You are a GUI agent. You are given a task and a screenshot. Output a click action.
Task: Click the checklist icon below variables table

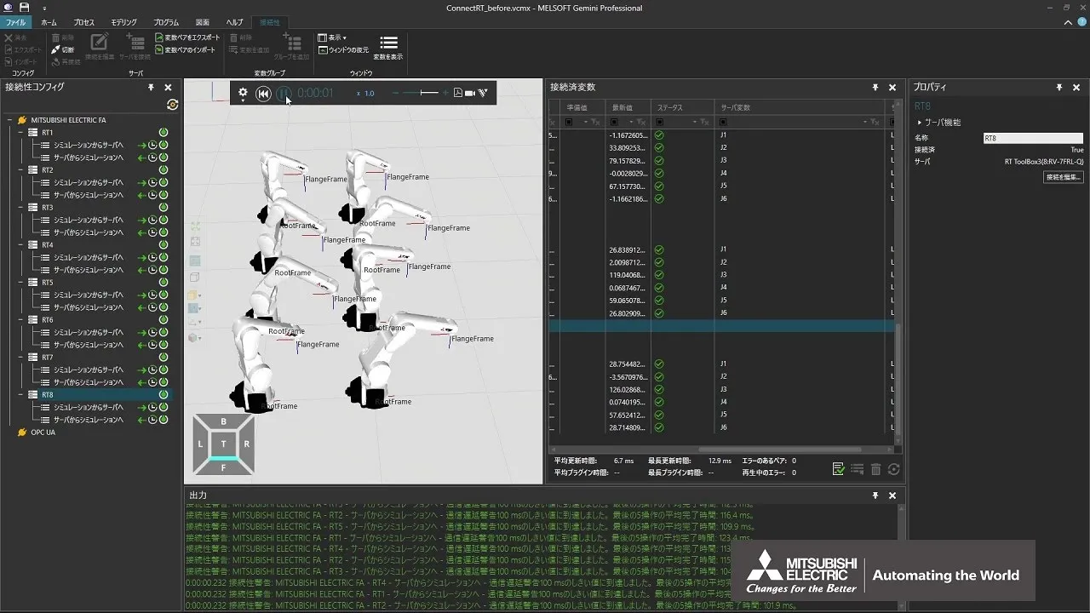[839, 469]
